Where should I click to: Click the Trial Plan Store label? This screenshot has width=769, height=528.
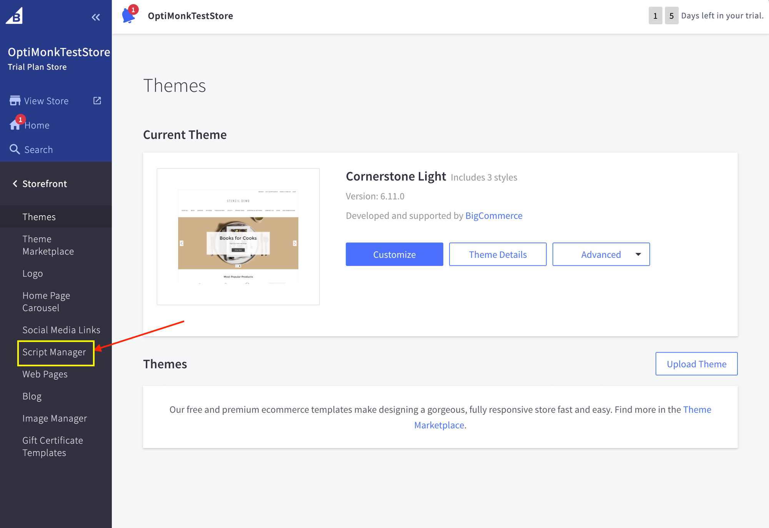point(37,67)
